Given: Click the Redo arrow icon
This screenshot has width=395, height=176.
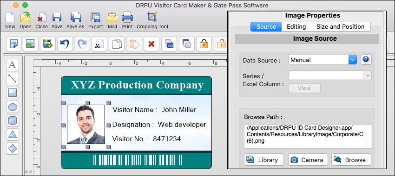Looking at the screenshot, I should click(82, 44).
